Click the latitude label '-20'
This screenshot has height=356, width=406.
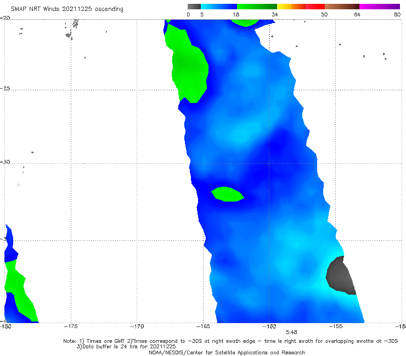[5, 18]
